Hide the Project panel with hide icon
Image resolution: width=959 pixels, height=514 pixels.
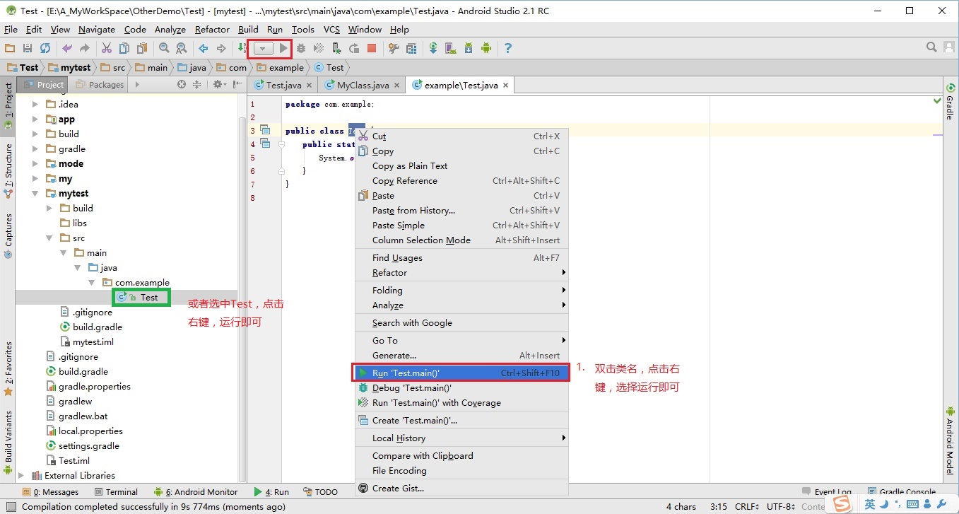(237, 84)
